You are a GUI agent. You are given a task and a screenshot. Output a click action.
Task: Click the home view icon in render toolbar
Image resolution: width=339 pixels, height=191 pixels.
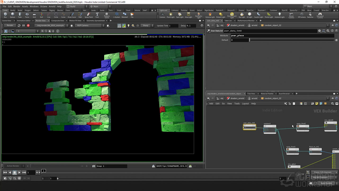point(50,31)
